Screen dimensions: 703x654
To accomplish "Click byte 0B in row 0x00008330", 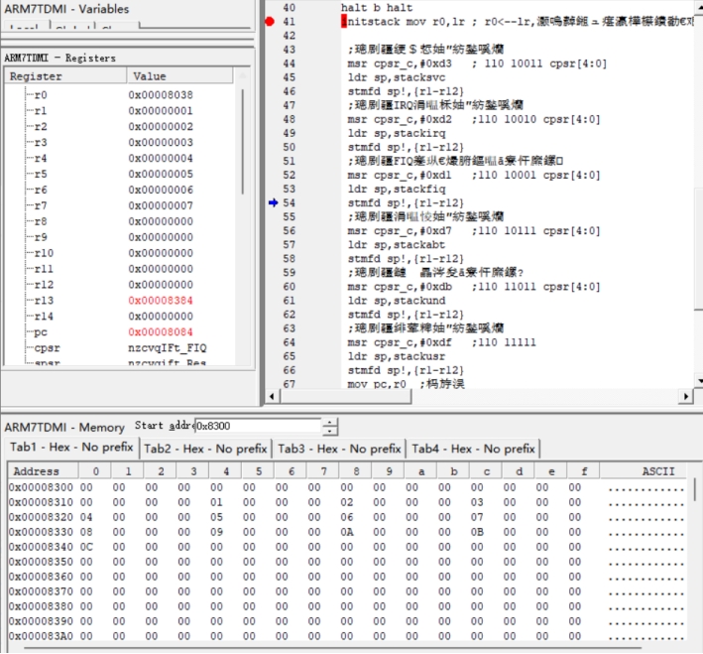I will click(477, 532).
